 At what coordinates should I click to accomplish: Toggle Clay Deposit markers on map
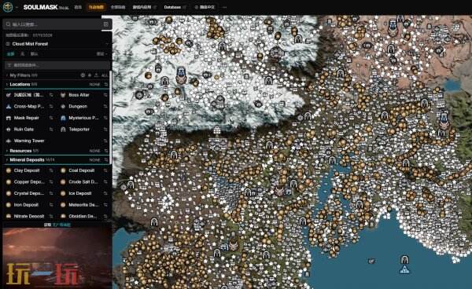(x=27, y=170)
